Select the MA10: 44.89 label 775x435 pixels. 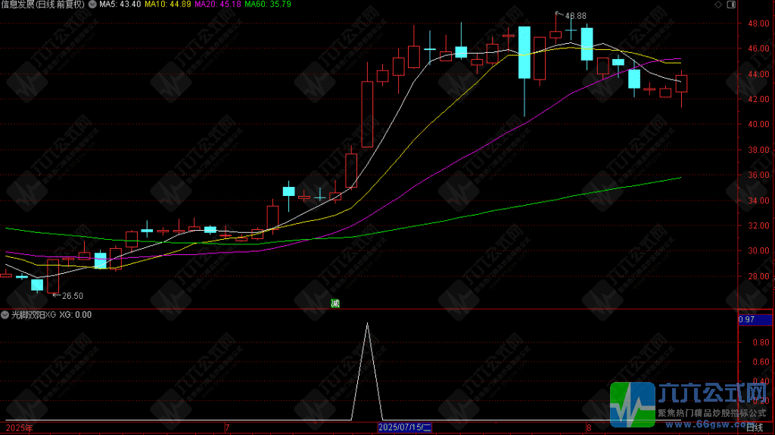point(167,5)
